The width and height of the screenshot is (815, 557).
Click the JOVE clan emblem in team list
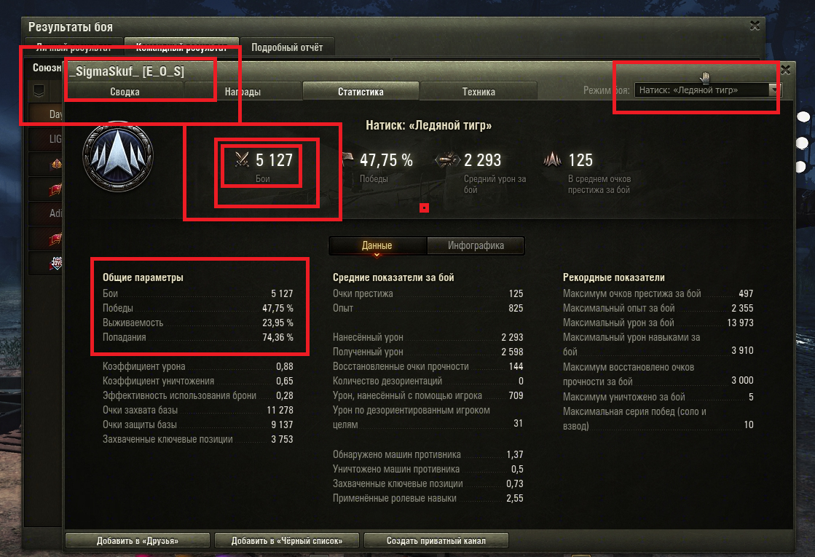click(x=56, y=263)
